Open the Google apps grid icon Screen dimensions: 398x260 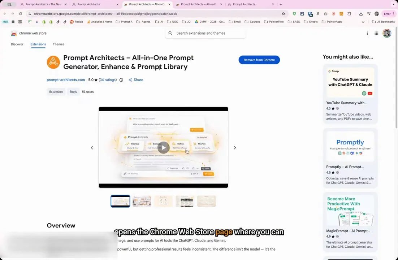point(376,33)
